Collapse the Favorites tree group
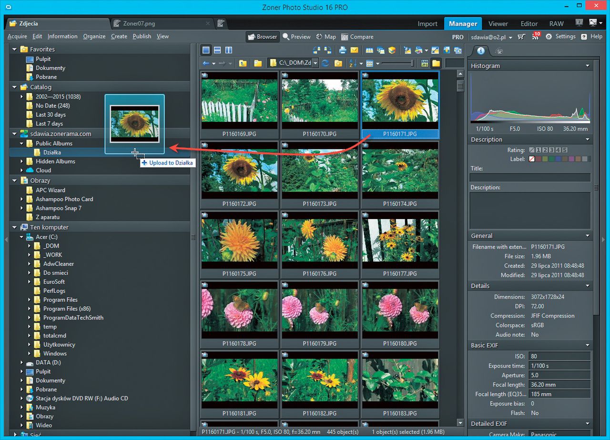 [14, 49]
